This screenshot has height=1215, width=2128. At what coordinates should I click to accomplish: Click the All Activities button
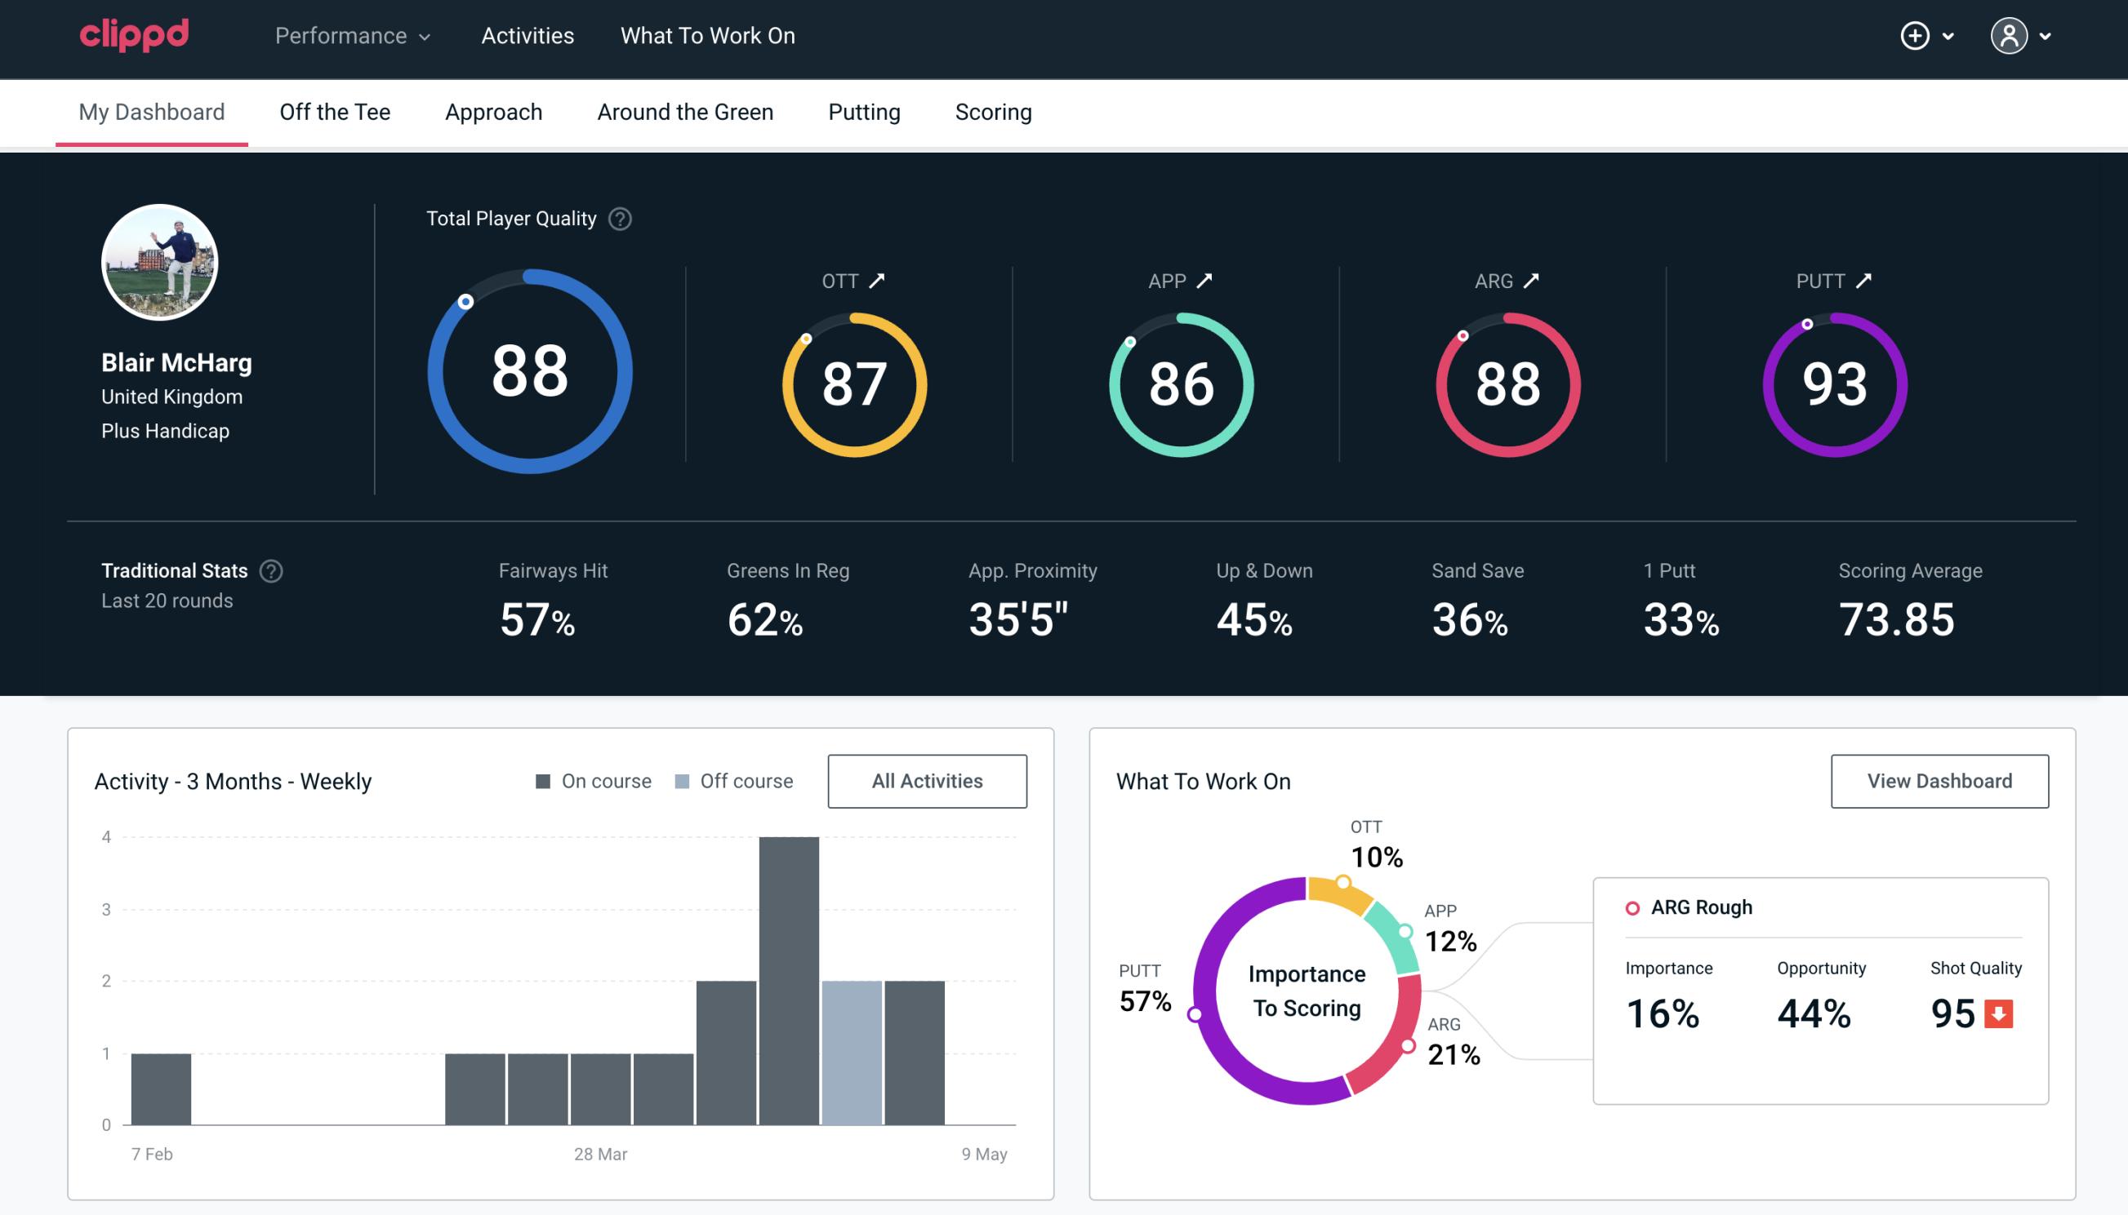point(928,781)
